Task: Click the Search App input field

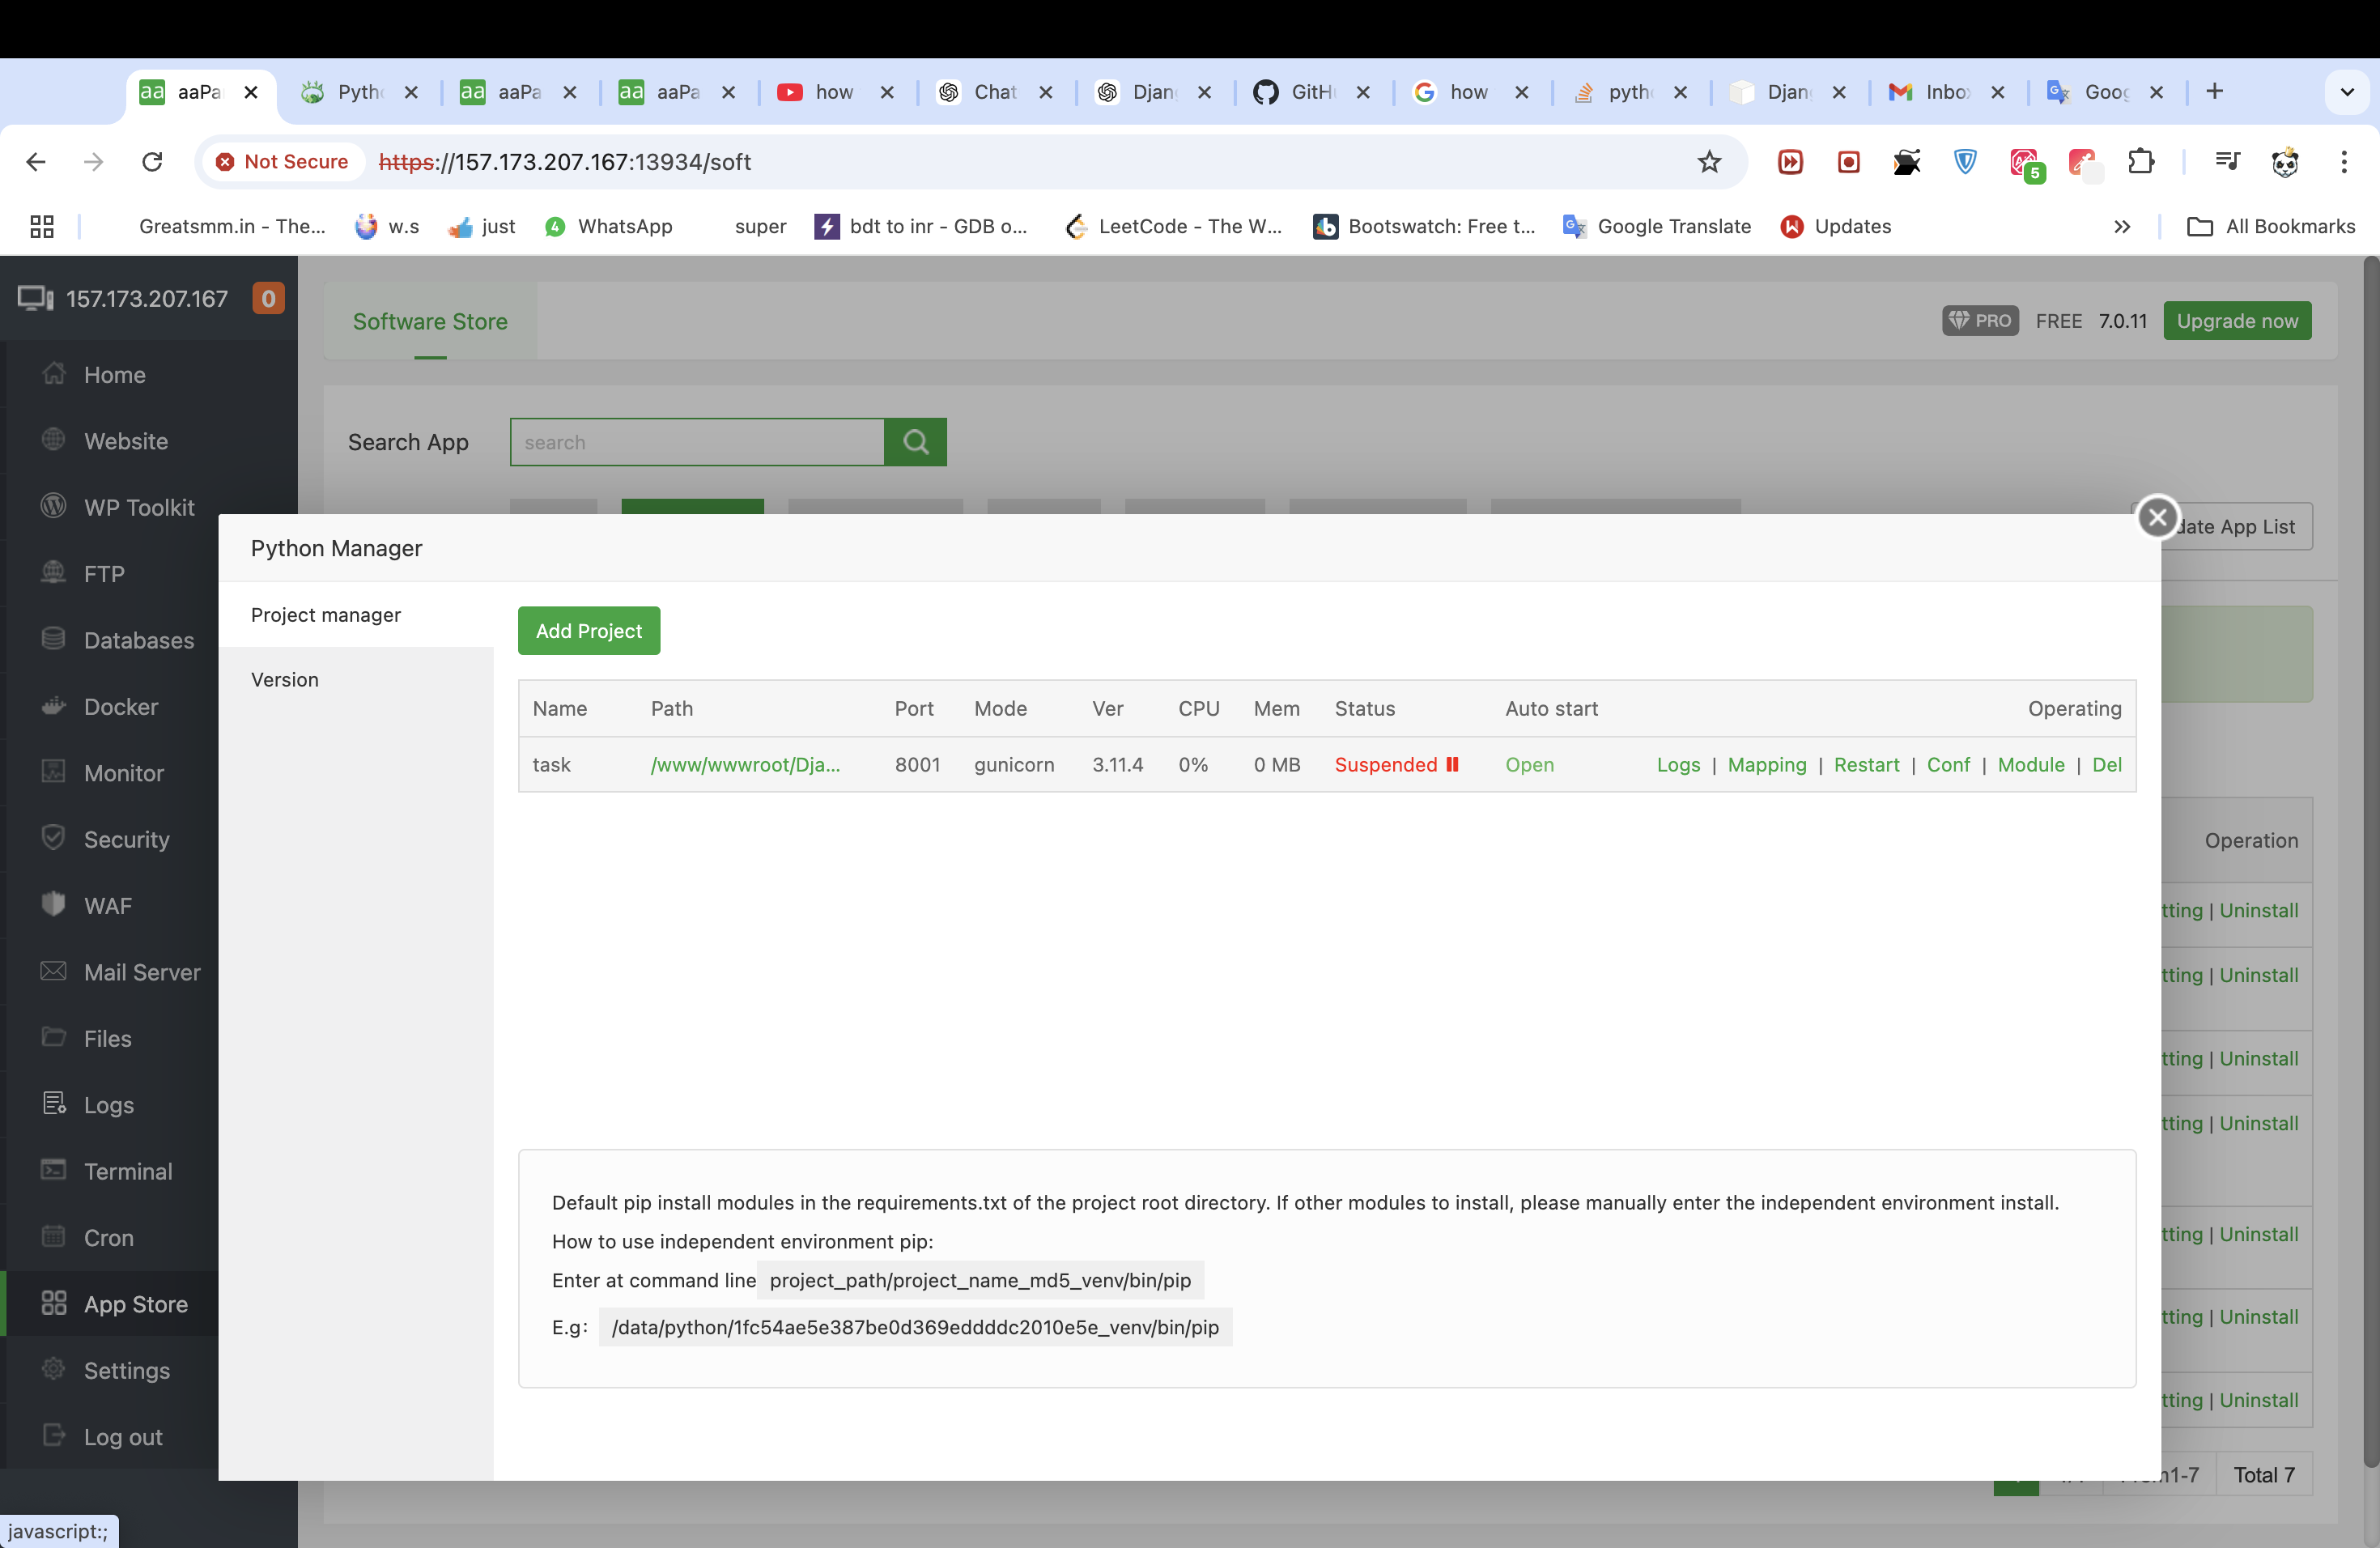Action: click(697, 442)
